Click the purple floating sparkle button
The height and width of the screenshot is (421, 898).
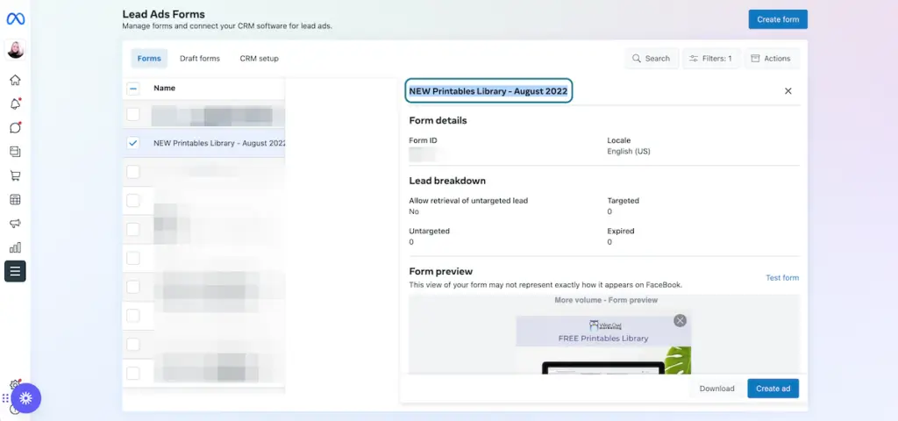click(x=26, y=398)
